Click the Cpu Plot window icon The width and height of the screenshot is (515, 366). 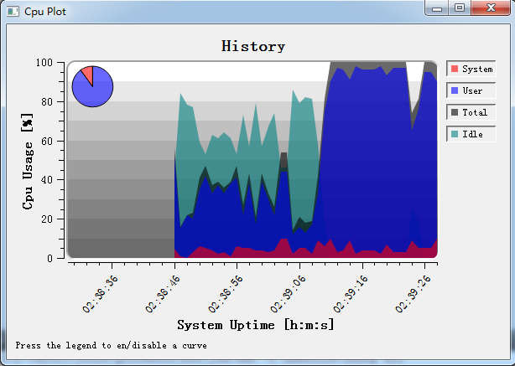[13, 12]
